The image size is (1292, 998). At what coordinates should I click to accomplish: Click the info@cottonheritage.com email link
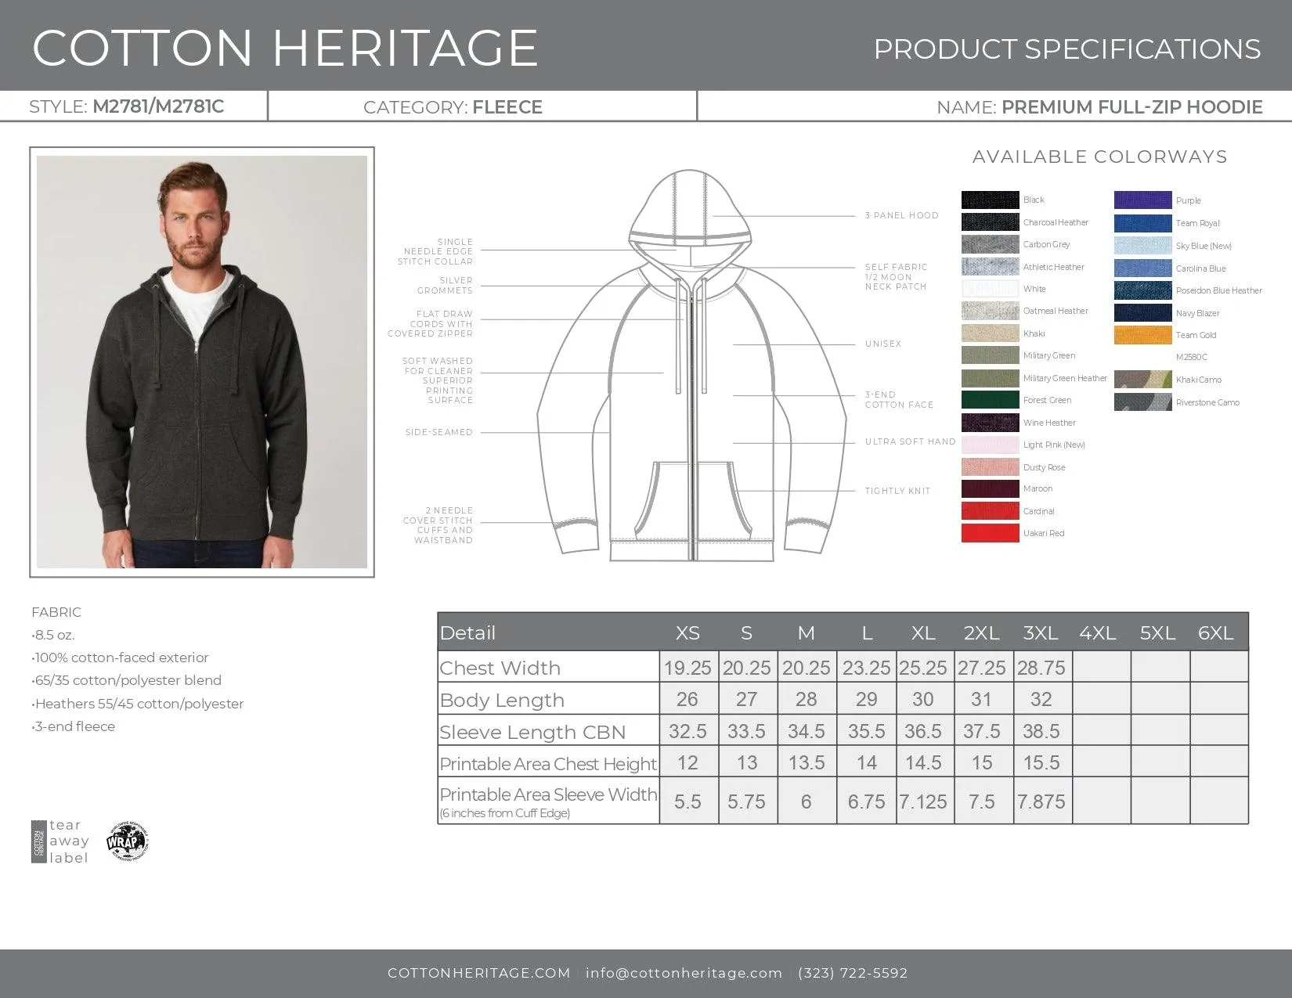click(x=684, y=973)
